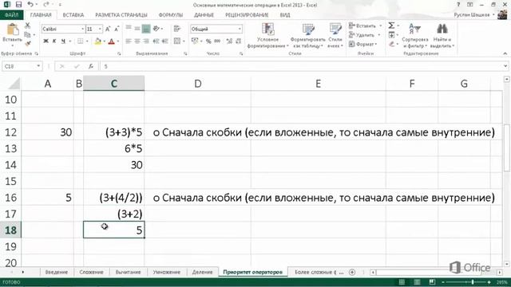The image size is (511, 287).
Task: Align text right
Action: pyautogui.click(x=146, y=41)
